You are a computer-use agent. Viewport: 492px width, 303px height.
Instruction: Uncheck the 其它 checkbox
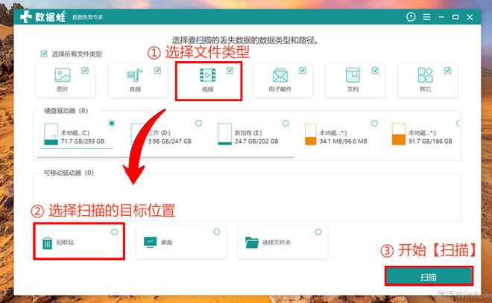point(447,70)
